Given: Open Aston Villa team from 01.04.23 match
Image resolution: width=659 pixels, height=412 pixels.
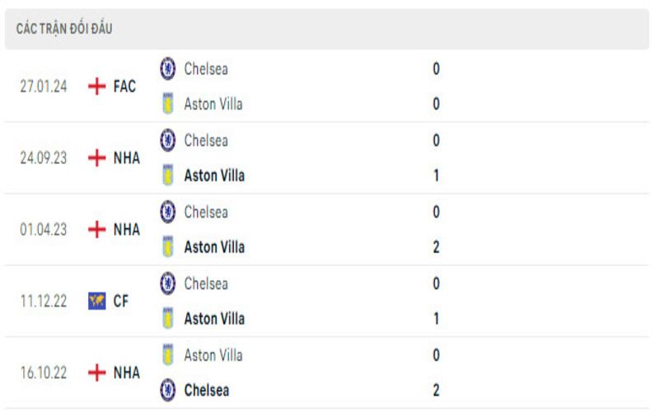Looking at the screenshot, I should 214,247.
